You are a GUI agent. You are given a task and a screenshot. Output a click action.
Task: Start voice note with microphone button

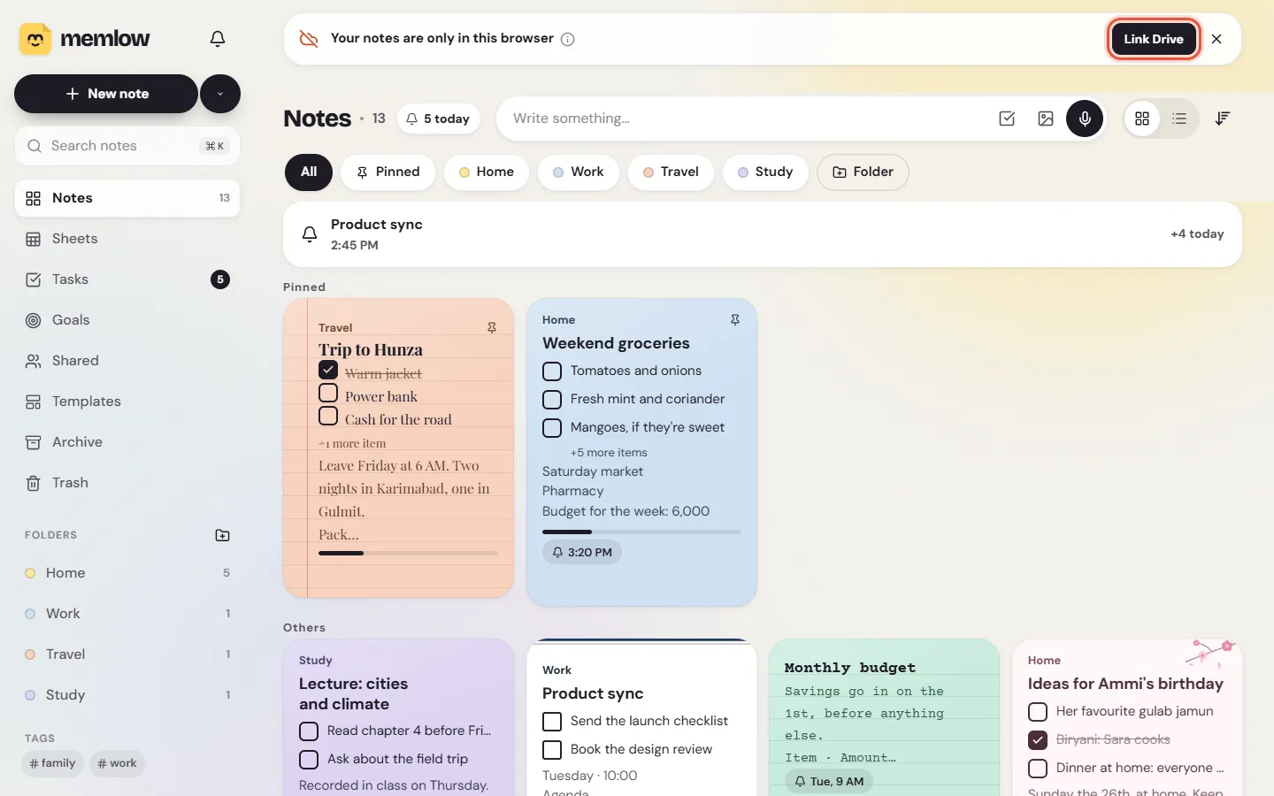click(1085, 119)
